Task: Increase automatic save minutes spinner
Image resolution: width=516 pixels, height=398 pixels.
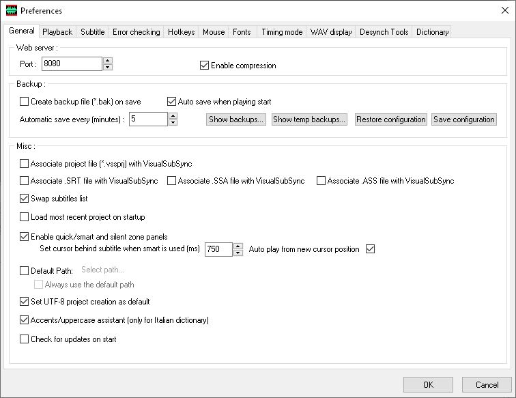Action: 173,116
